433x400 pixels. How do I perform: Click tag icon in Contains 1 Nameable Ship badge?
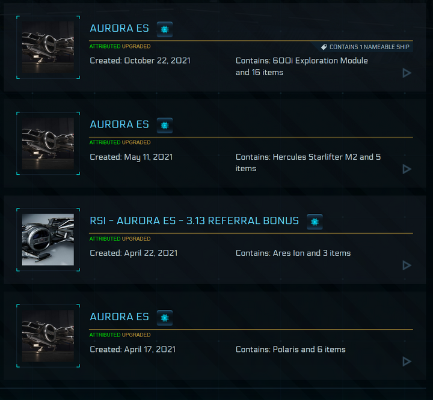tap(324, 47)
